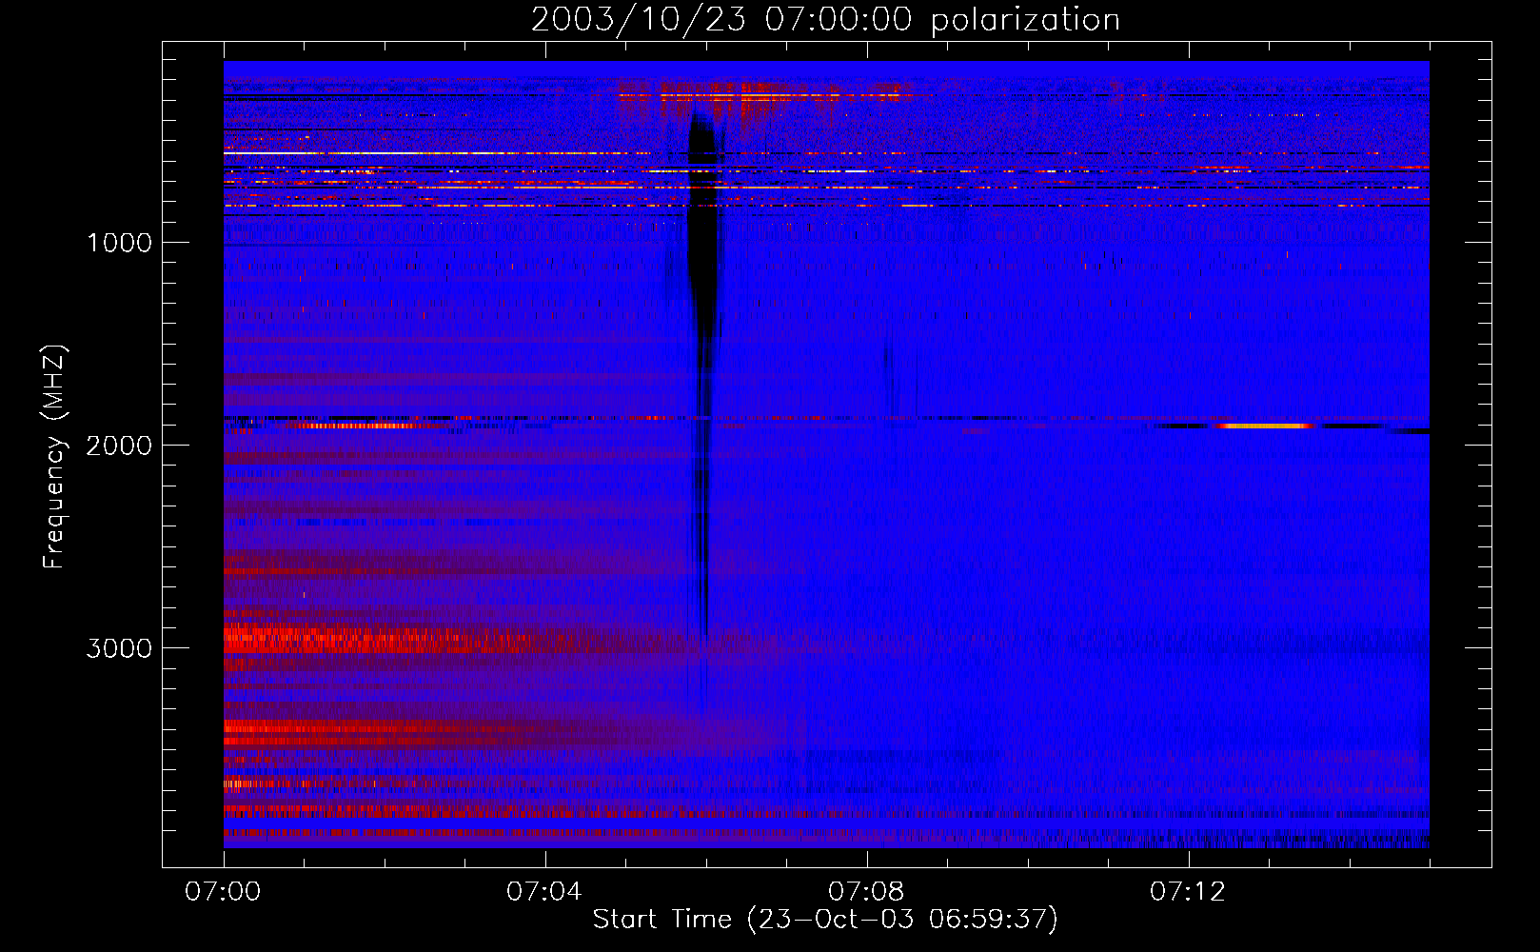Image resolution: width=1540 pixels, height=952 pixels.
Task: Click the 07:08 time tick label
Action: click(866, 892)
